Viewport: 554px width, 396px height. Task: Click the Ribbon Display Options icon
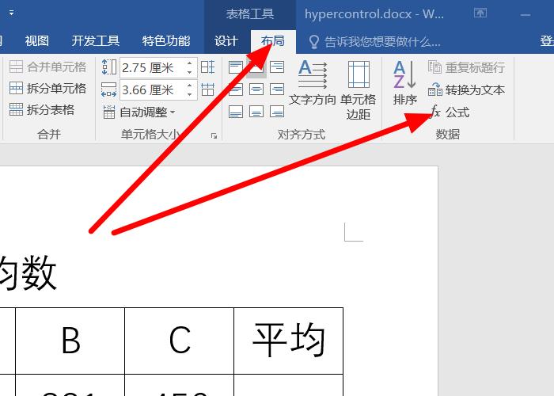tap(480, 13)
